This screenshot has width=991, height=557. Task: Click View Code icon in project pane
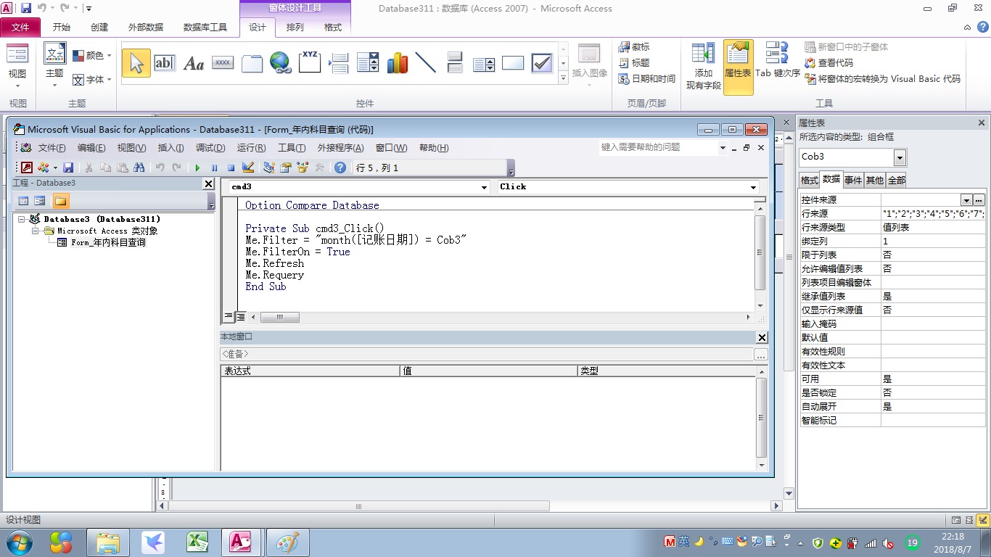pyautogui.click(x=23, y=201)
